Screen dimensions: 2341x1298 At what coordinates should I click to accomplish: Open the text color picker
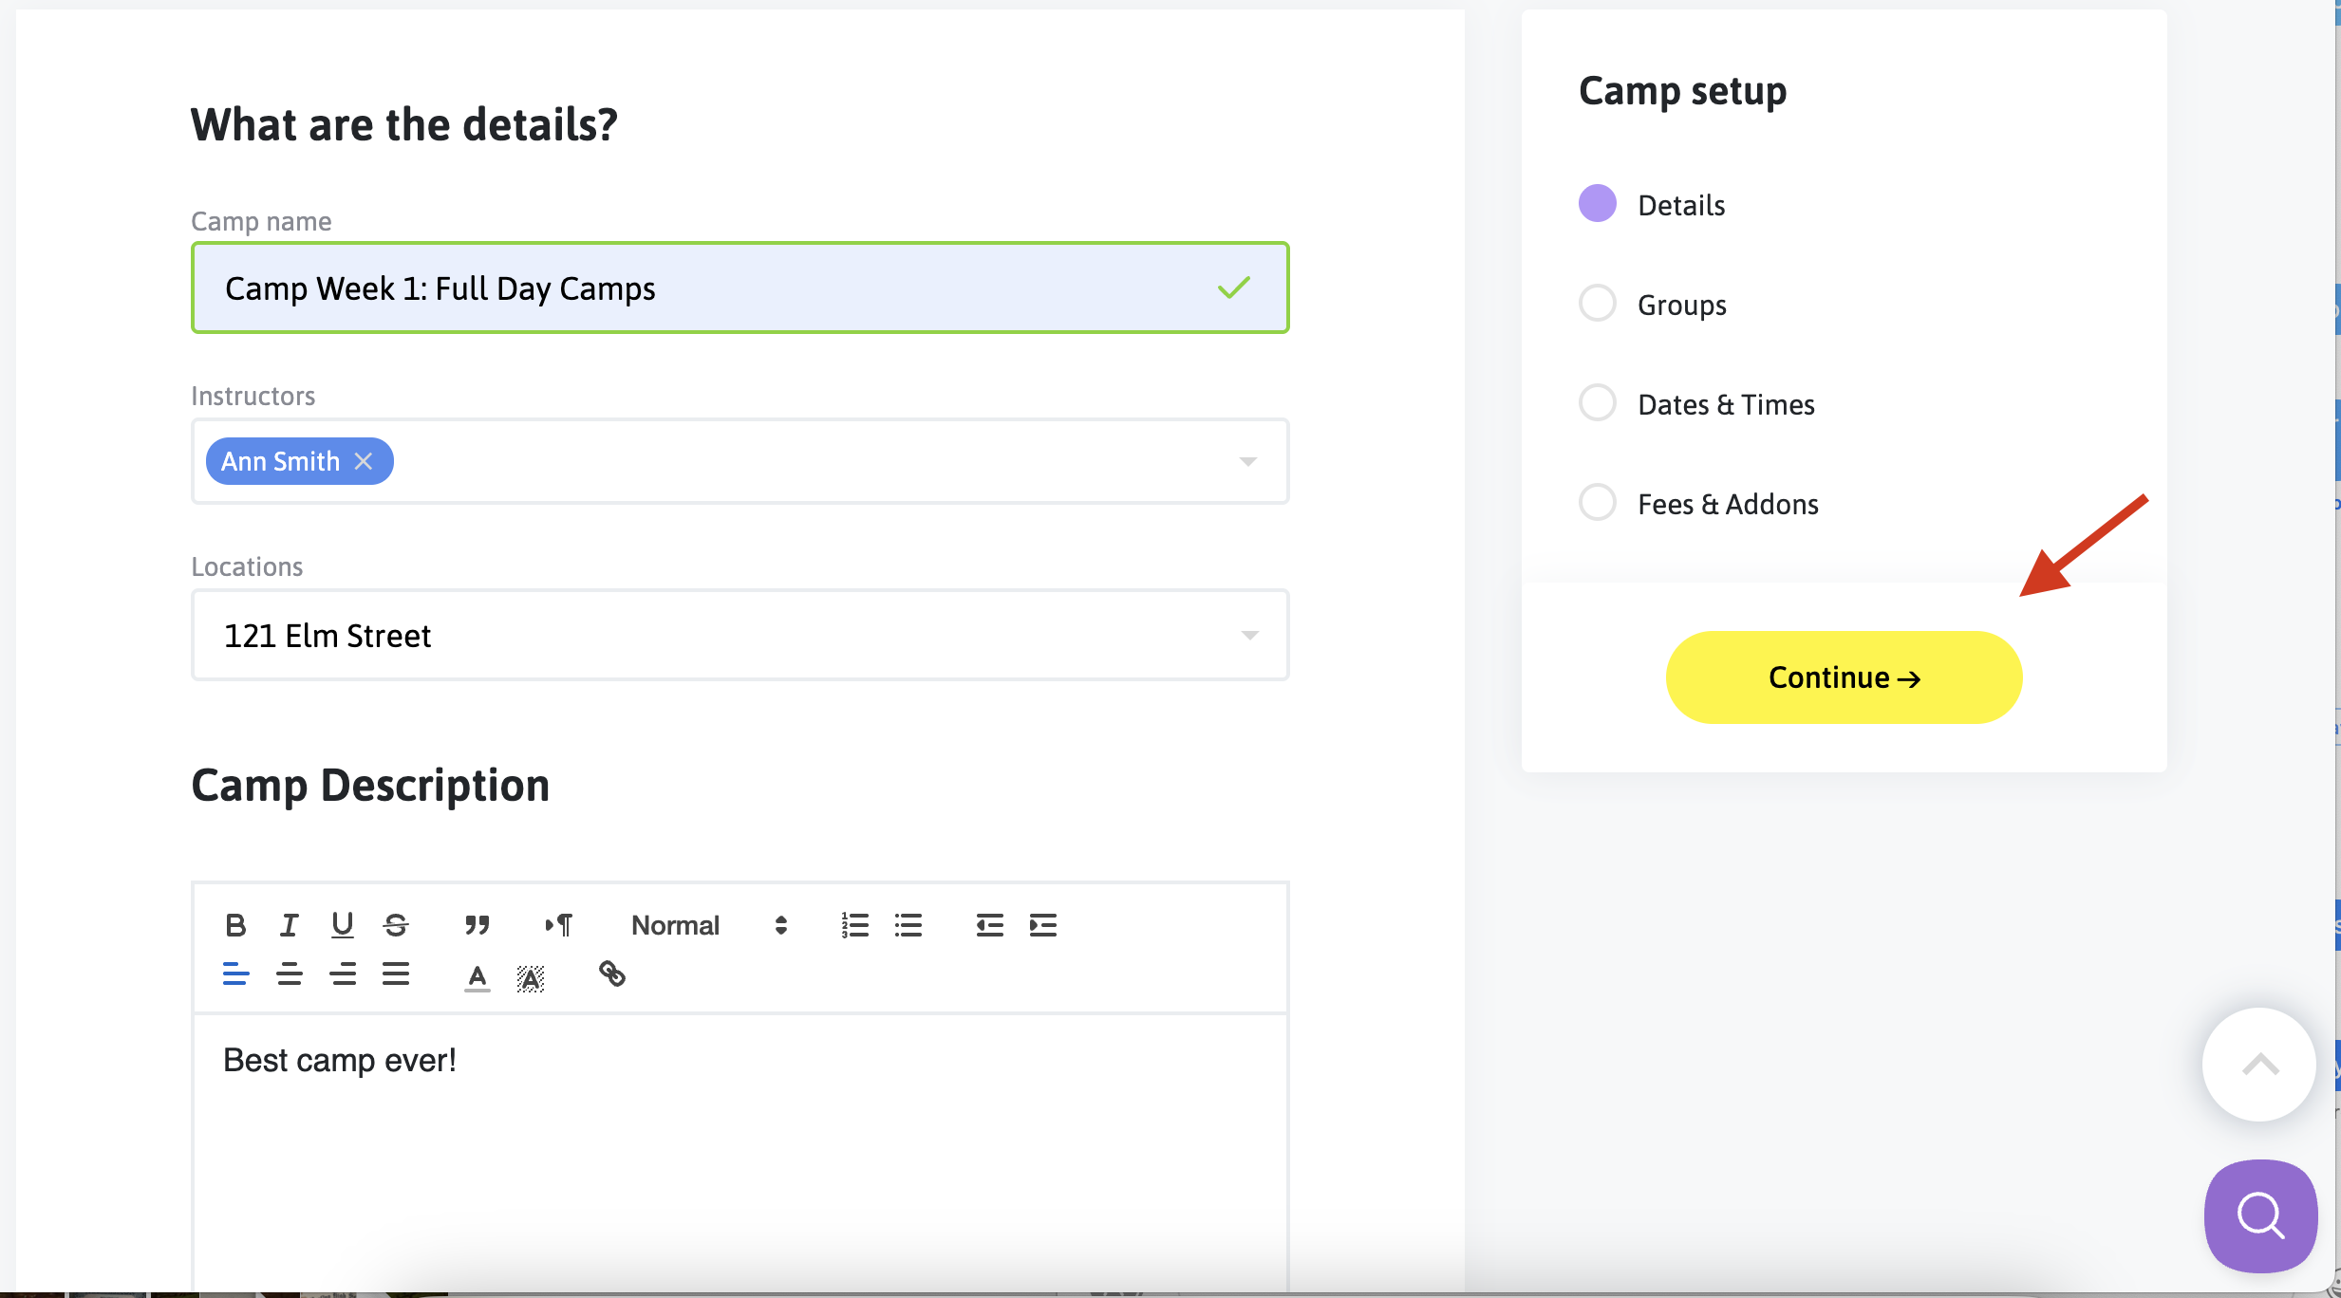point(478,976)
